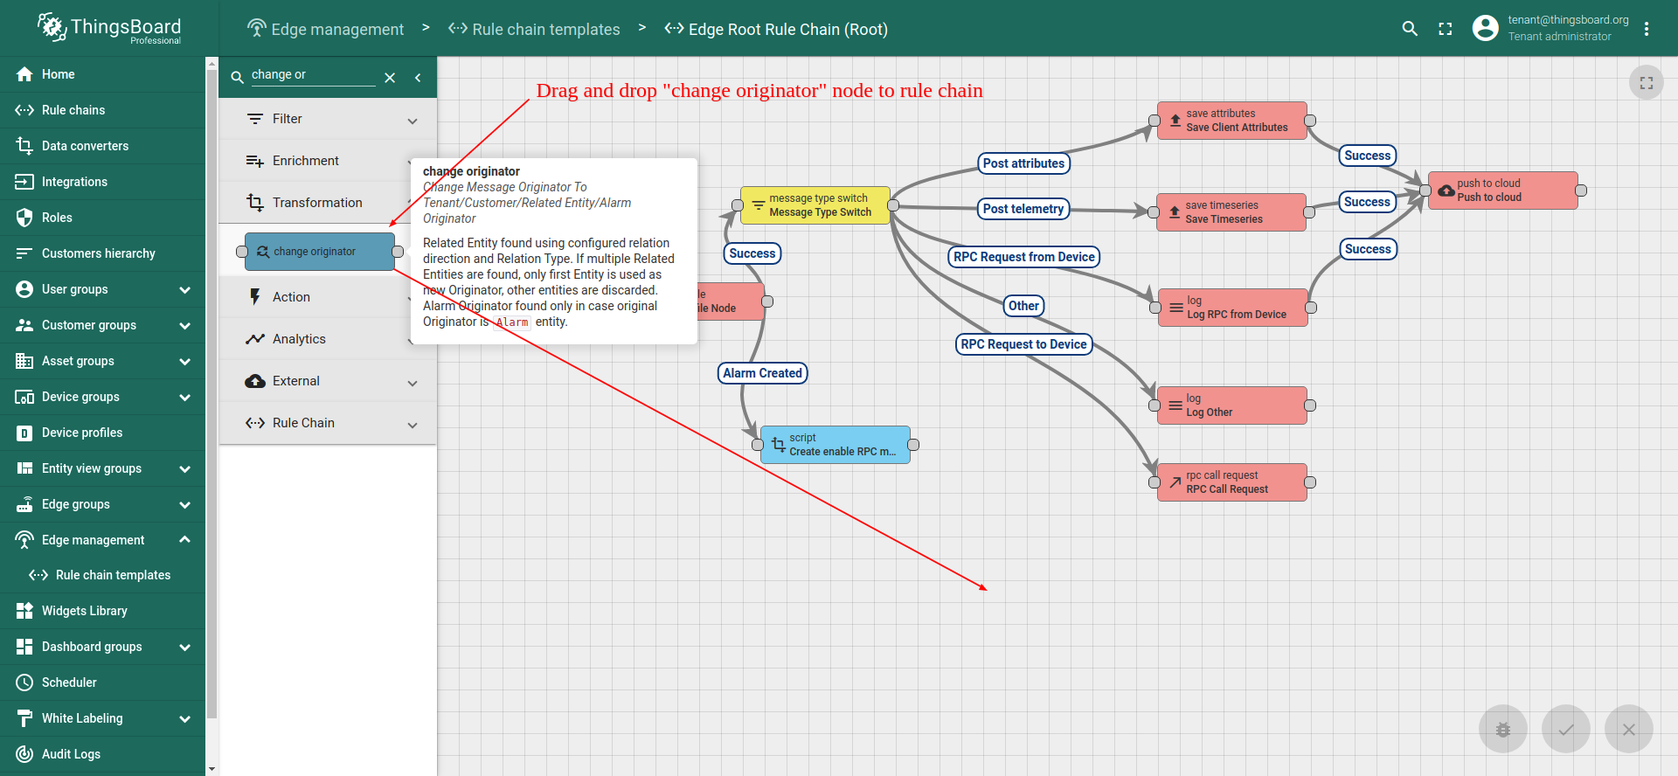Select the Log RPC from Device node
Screen dimensions: 1678x776
pos(1233,308)
